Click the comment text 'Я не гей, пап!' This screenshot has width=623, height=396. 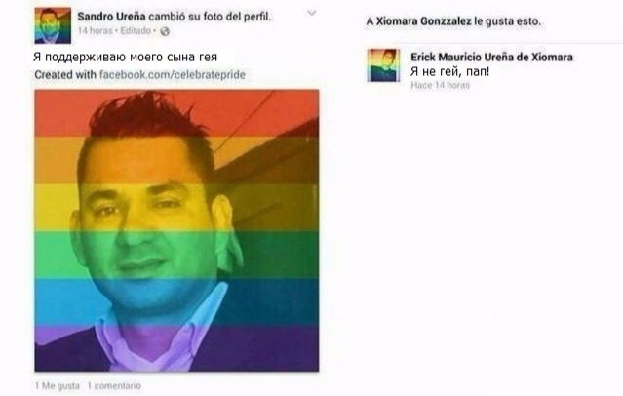[449, 72]
